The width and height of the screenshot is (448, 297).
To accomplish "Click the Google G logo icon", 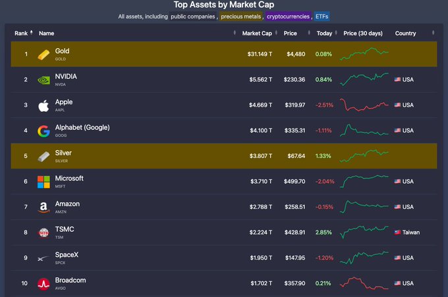I will coord(43,131).
